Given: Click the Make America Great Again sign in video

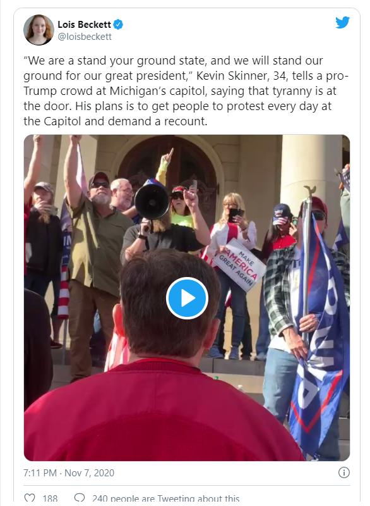Looking at the screenshot, I should (x=239, y=265).
